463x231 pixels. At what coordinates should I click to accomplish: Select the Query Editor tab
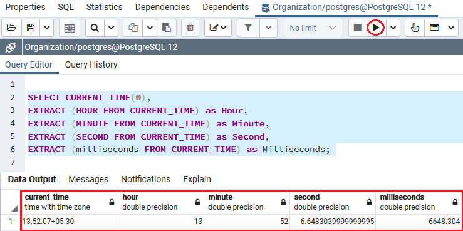coord(29,64)
